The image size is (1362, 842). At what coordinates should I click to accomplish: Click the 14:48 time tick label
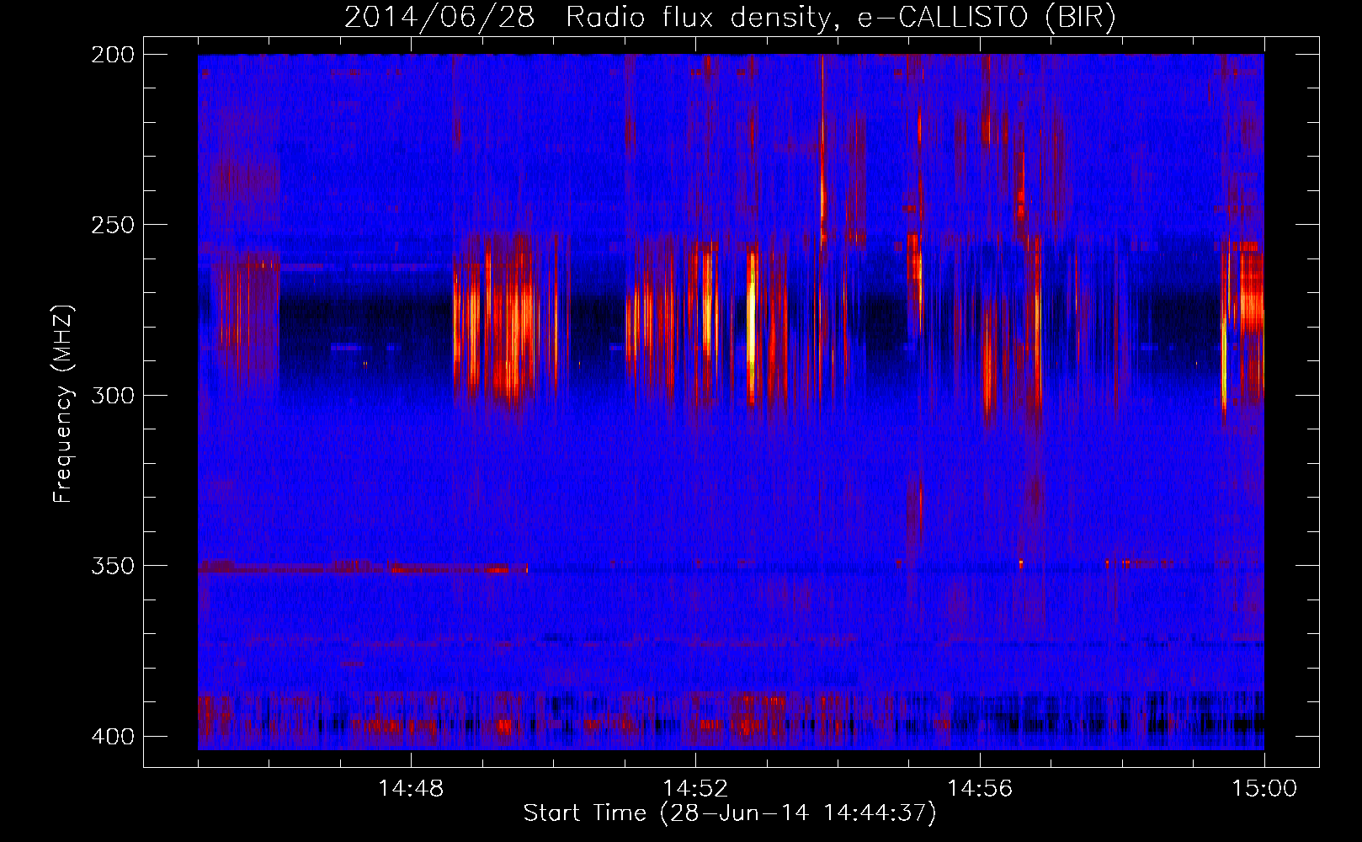click(x=411, y=789)
